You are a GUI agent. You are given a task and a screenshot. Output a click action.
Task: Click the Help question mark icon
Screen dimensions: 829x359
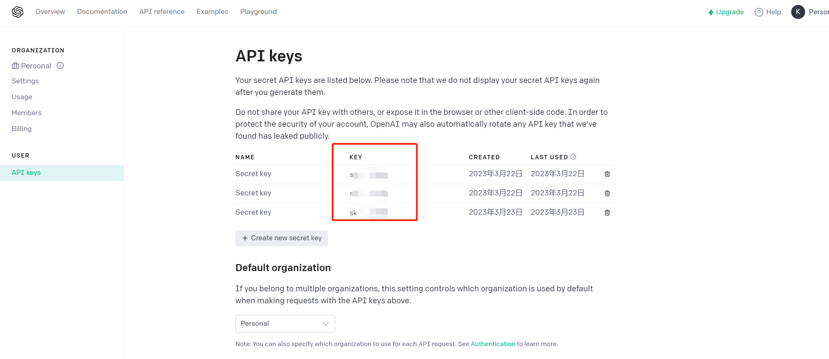759,12
